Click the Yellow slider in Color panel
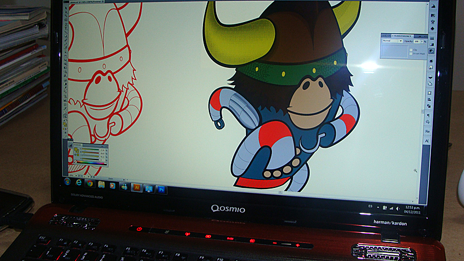The height and width of the screenshot is (261, 464). coord(90,157)
